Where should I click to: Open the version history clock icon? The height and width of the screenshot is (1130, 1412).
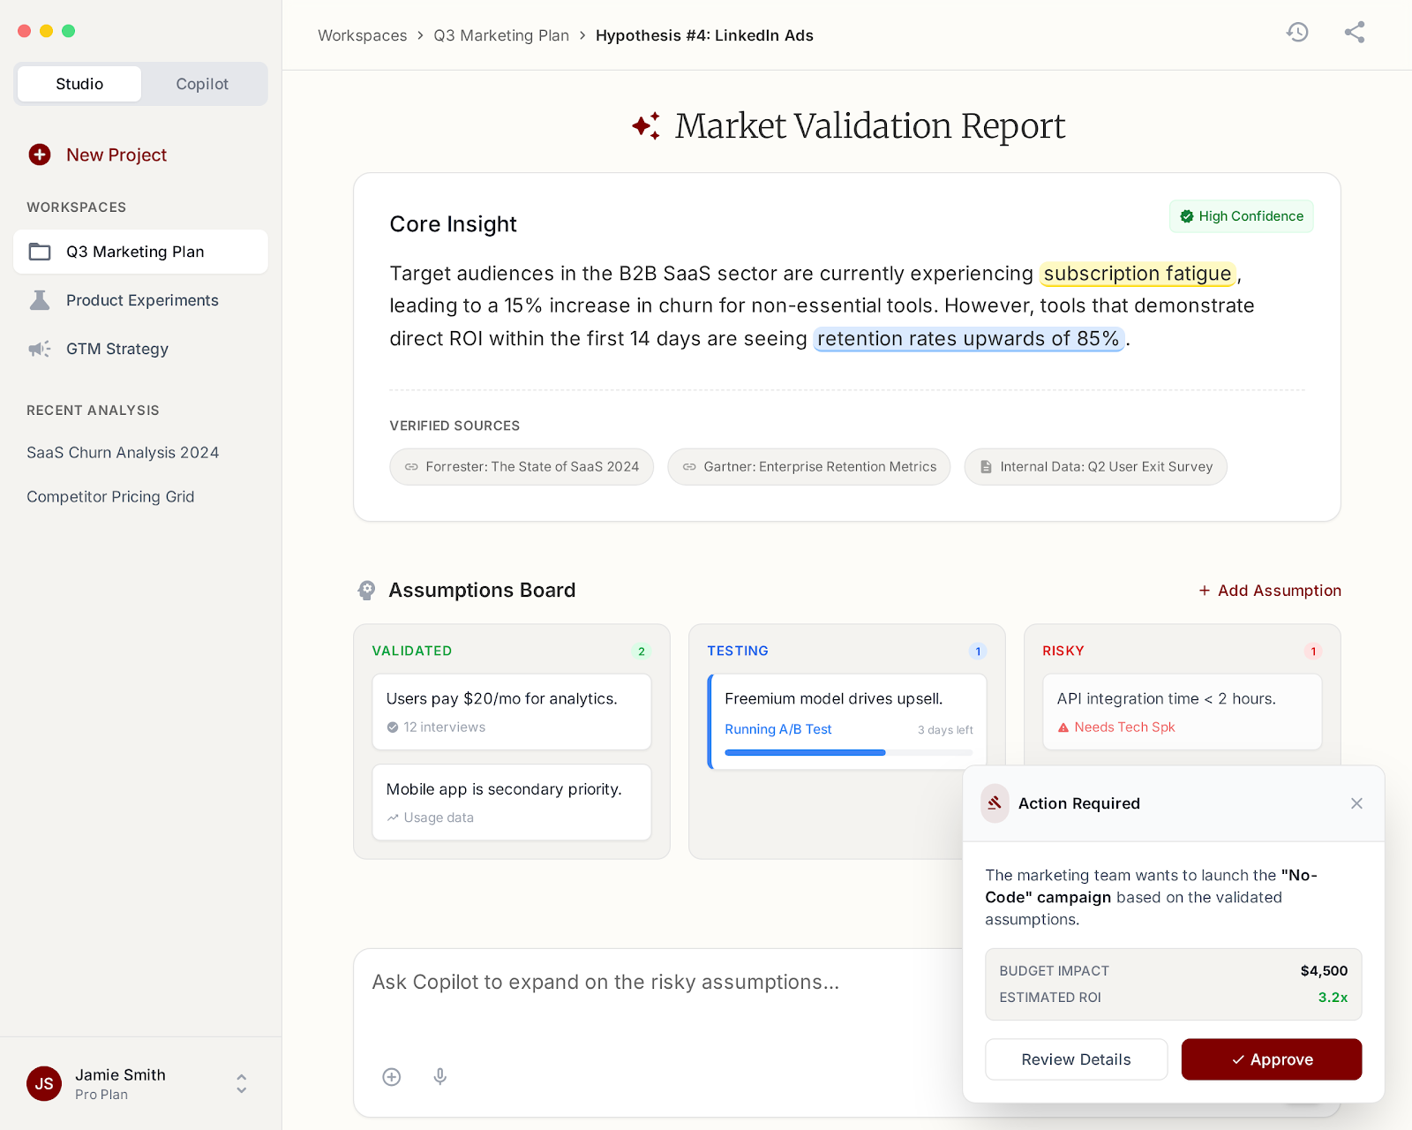coord(1296,33)
